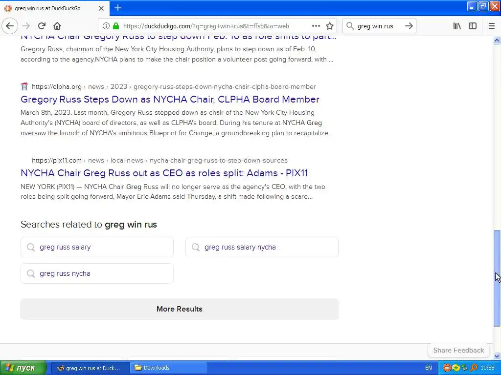Image resolution: width=501 pixels, height=375 pixels.
Task: Click the first orange system tray icon
Action: click(447, 368)
